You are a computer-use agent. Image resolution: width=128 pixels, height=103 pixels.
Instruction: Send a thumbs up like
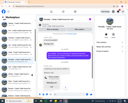tap(91, 95)
